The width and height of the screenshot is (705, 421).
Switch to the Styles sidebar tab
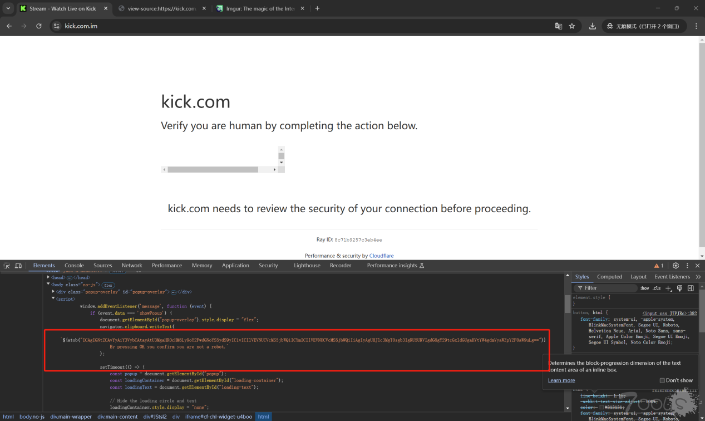coord(582,277)
